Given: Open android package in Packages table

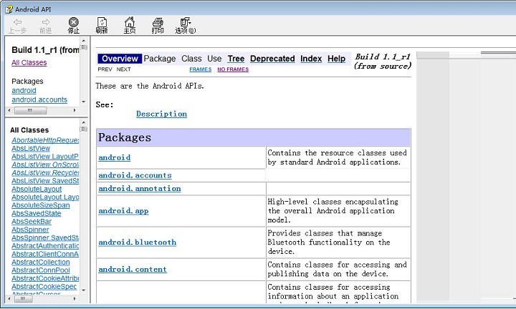Looking at the screenshot, I should click(114, 157).
